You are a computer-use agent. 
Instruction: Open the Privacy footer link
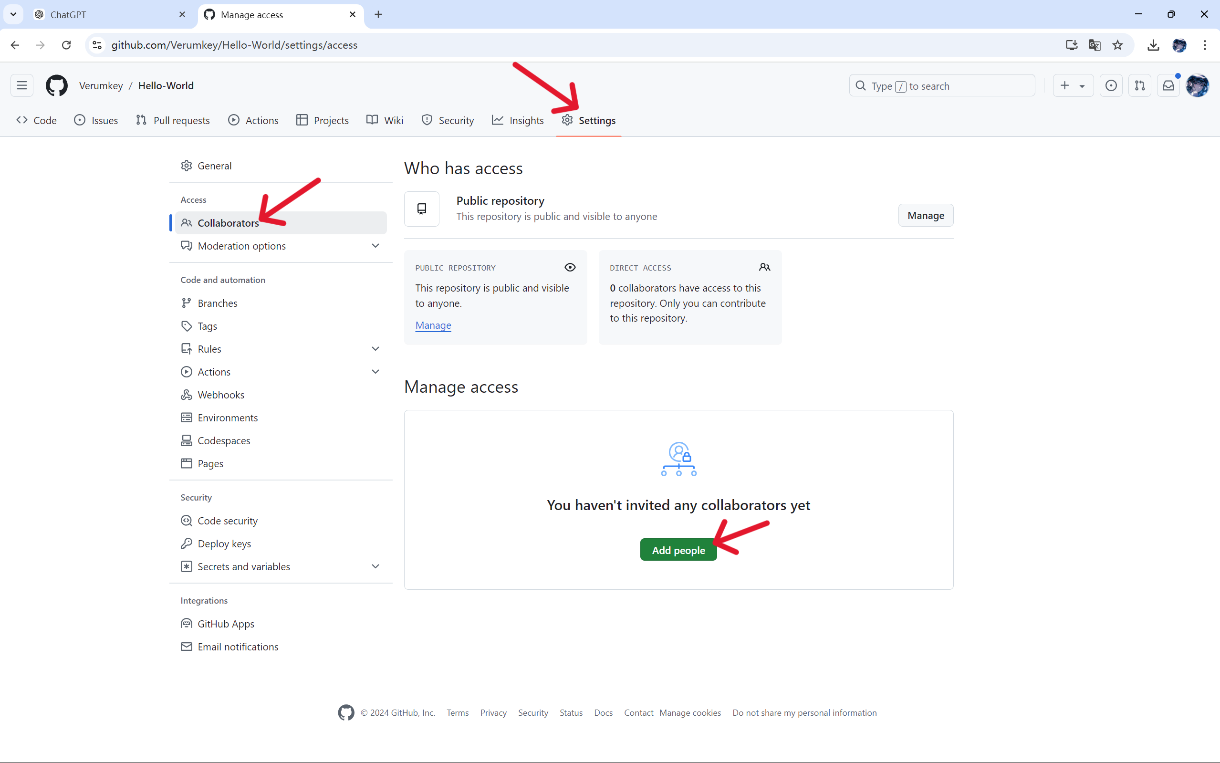click(x=493, y=712)
